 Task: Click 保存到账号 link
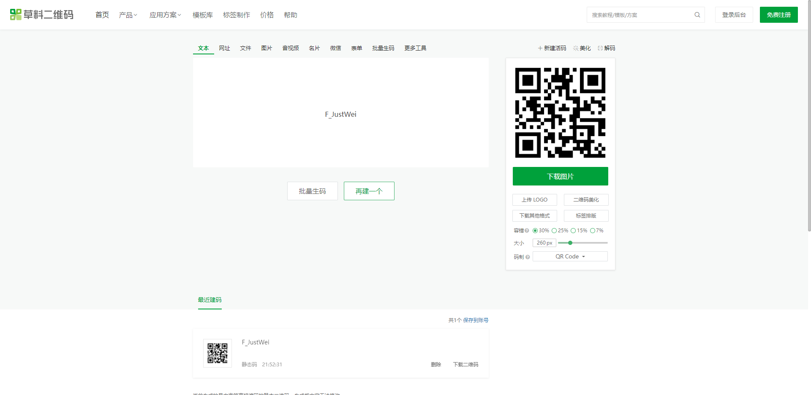[x=476, y=320]
